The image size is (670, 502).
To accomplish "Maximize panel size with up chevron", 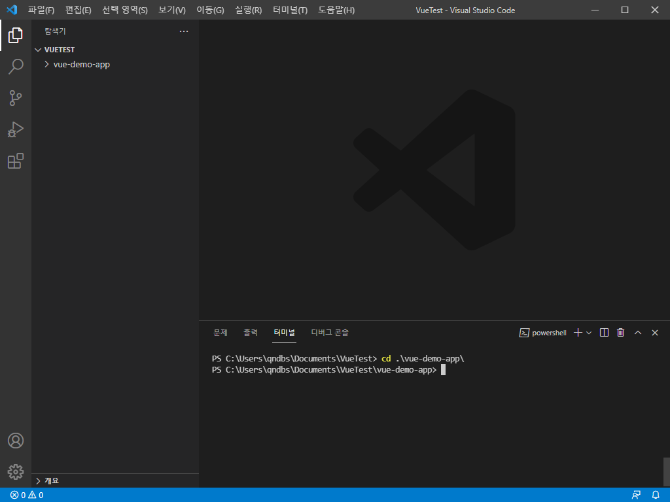I will 637,333.
